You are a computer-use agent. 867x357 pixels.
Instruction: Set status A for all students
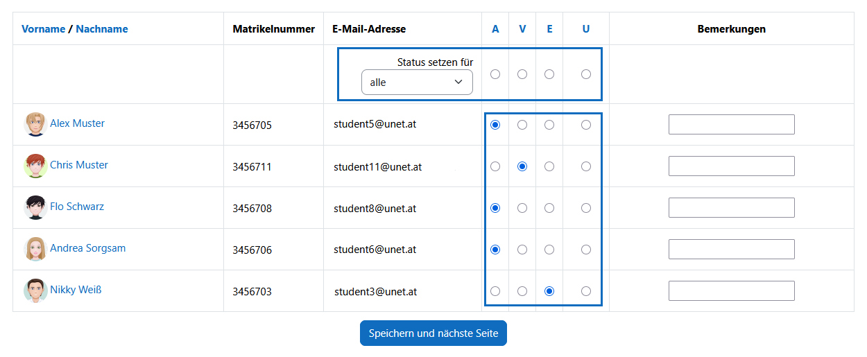coord(495,74)
